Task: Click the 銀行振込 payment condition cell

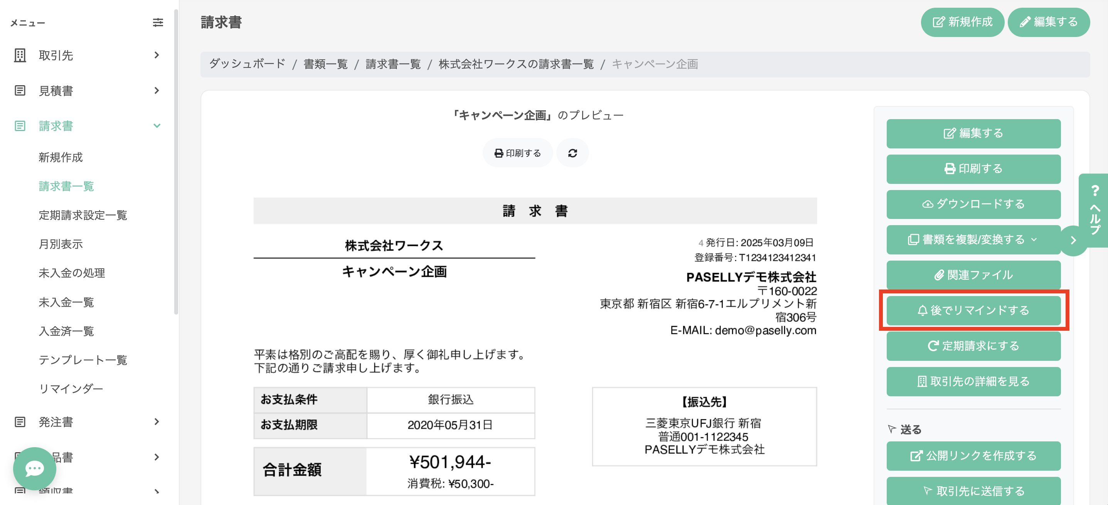Action: 450,400
